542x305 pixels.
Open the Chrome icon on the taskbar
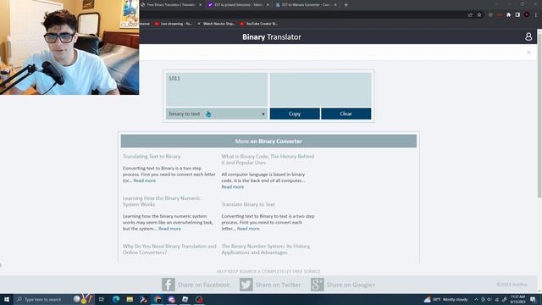pyautogui.click(x=158, y=299)
